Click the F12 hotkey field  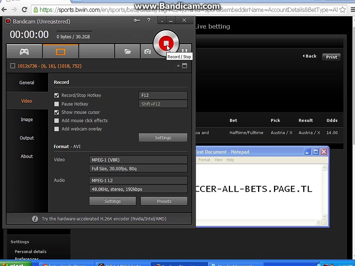(163, 95)
